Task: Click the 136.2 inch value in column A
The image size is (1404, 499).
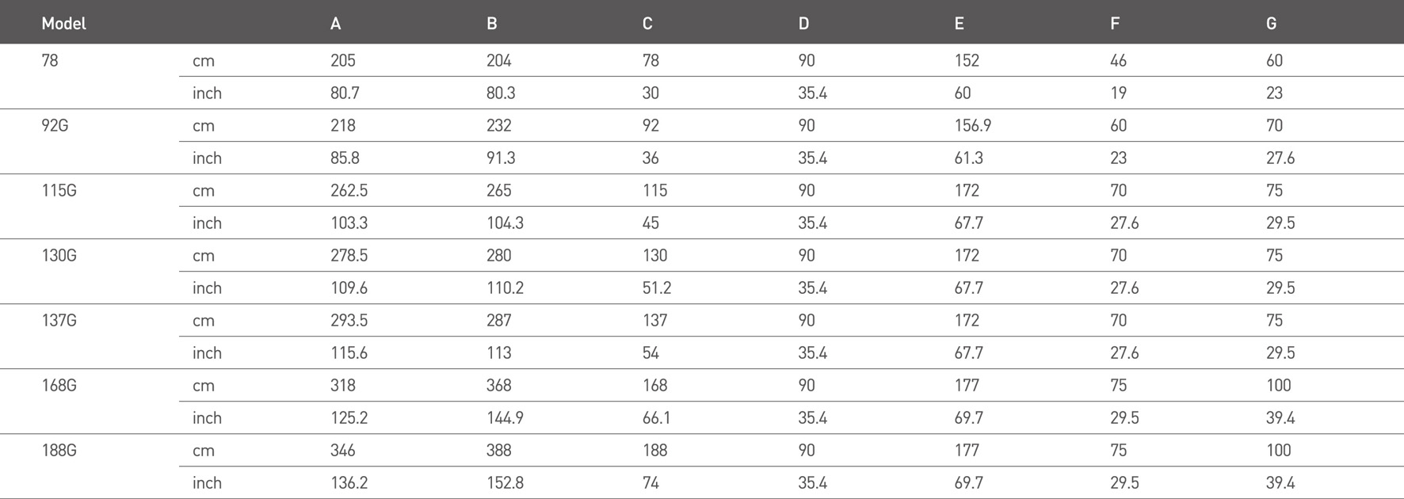Action: [x=349, y=482]
